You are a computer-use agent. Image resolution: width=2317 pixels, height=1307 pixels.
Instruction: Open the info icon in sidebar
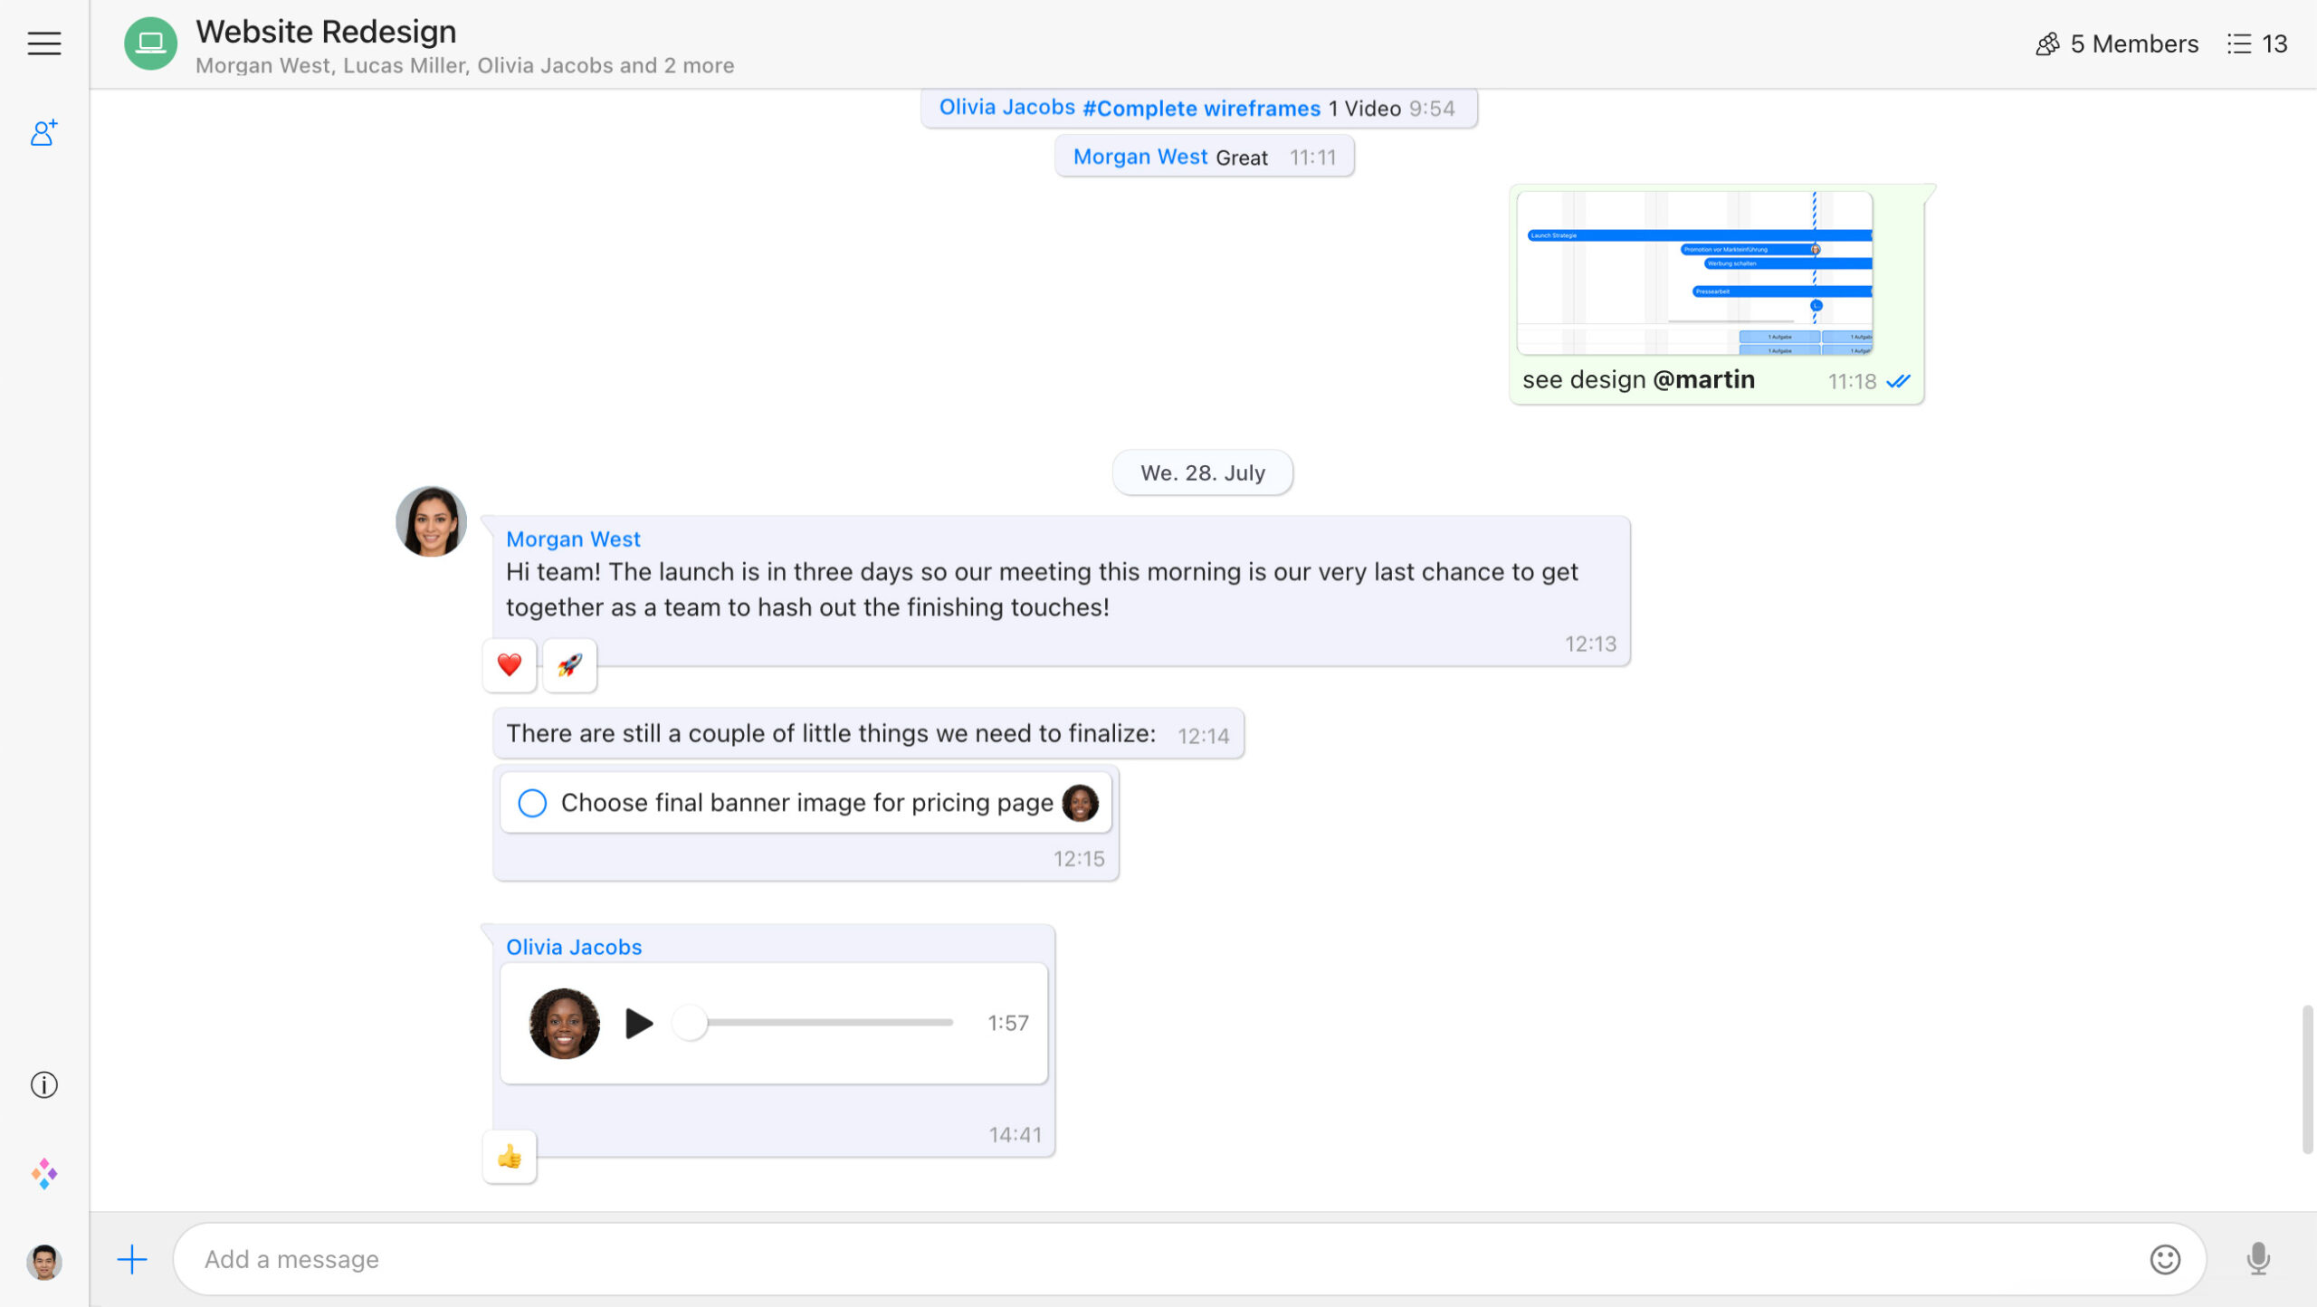43,1084
